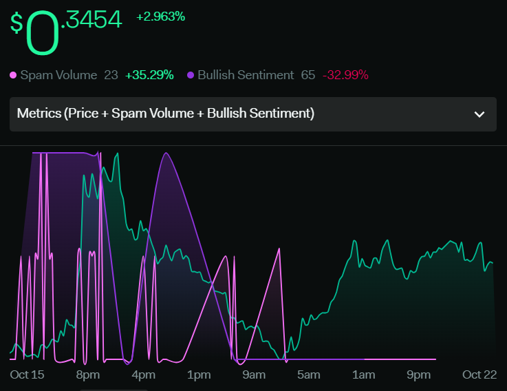Click the +2.963% price change value
The image size is (507, 391).
coord(161,17)
